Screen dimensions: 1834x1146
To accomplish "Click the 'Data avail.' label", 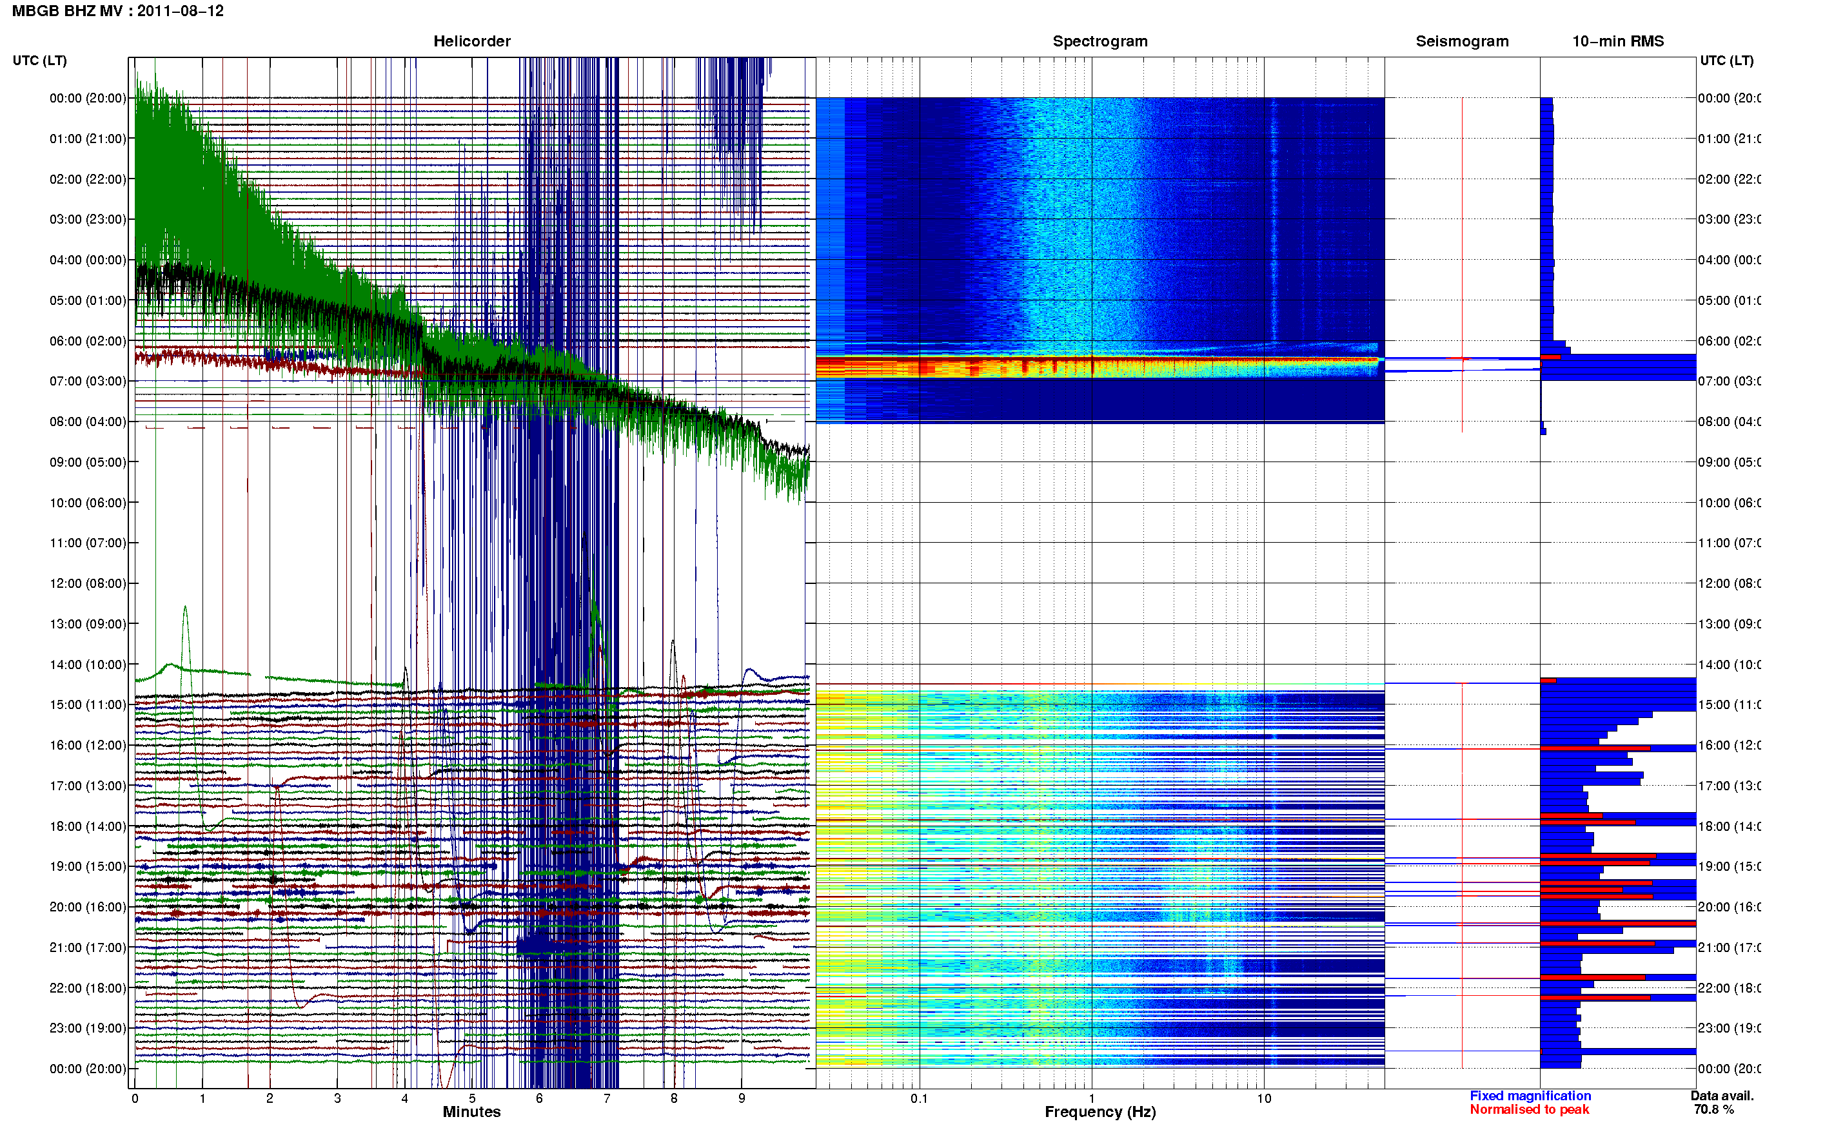I will point(1722,1096).
